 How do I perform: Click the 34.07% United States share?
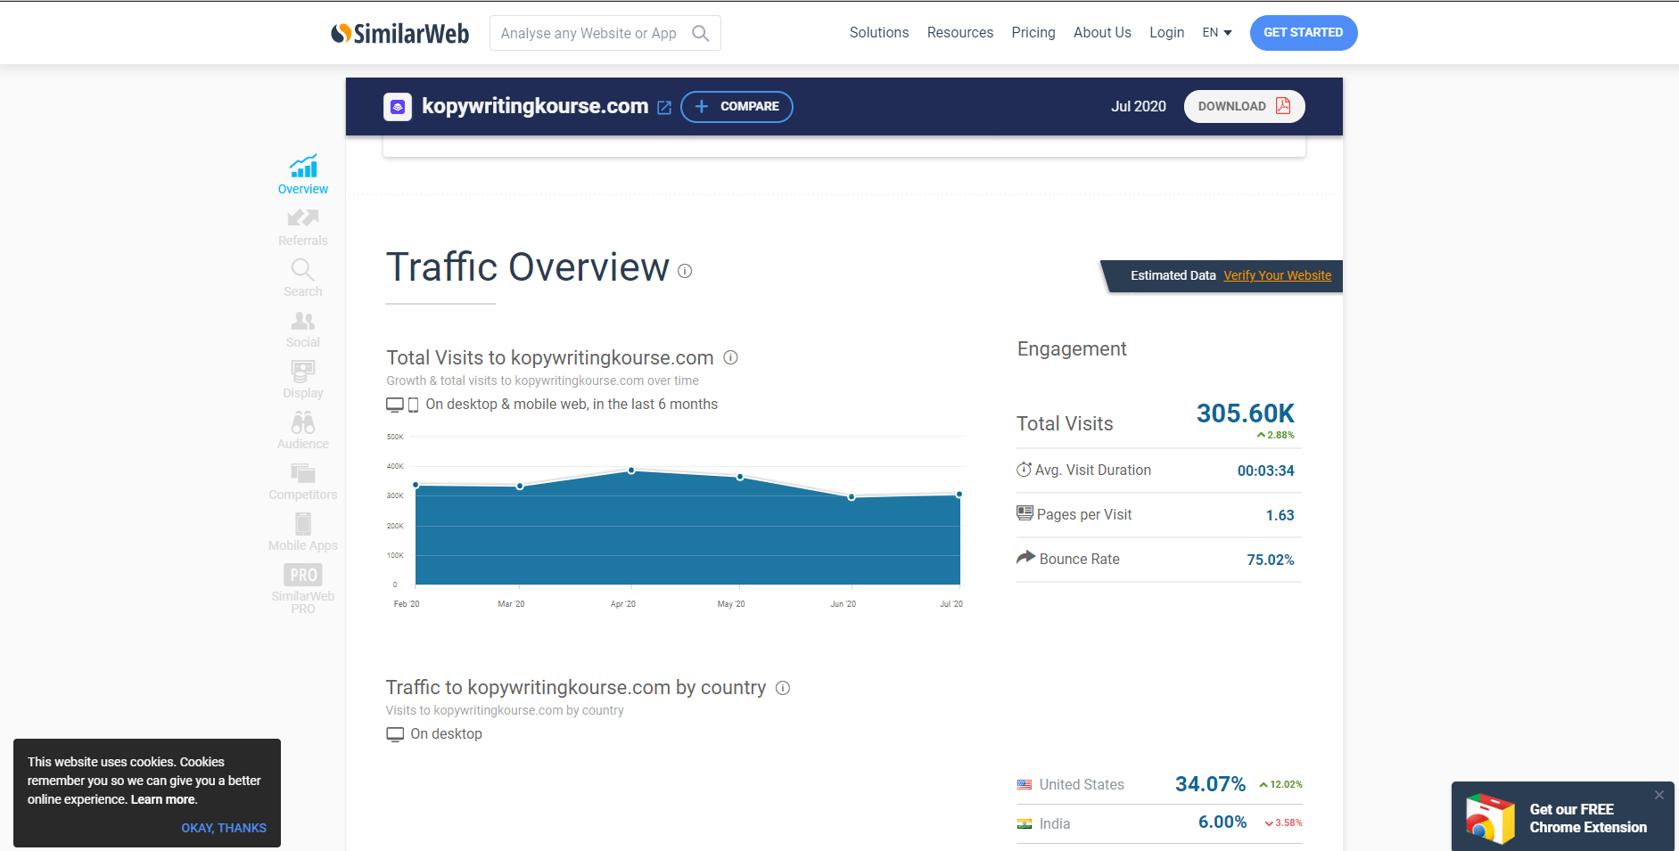click(1210, 784)
